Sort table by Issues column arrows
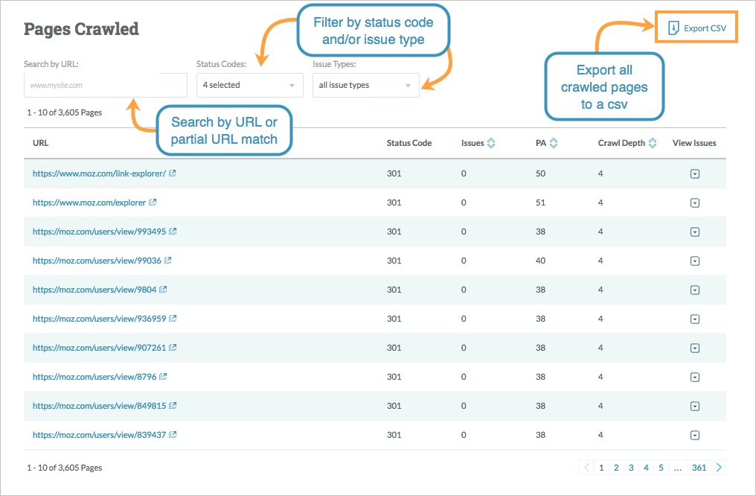The height and width of the screenshot is (496, 756). [x=490, y=143]
